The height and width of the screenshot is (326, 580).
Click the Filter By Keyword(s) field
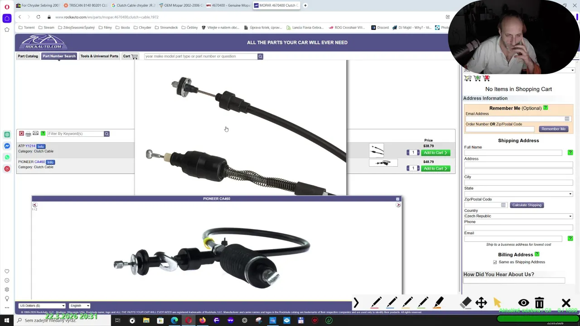pos(75,134)
